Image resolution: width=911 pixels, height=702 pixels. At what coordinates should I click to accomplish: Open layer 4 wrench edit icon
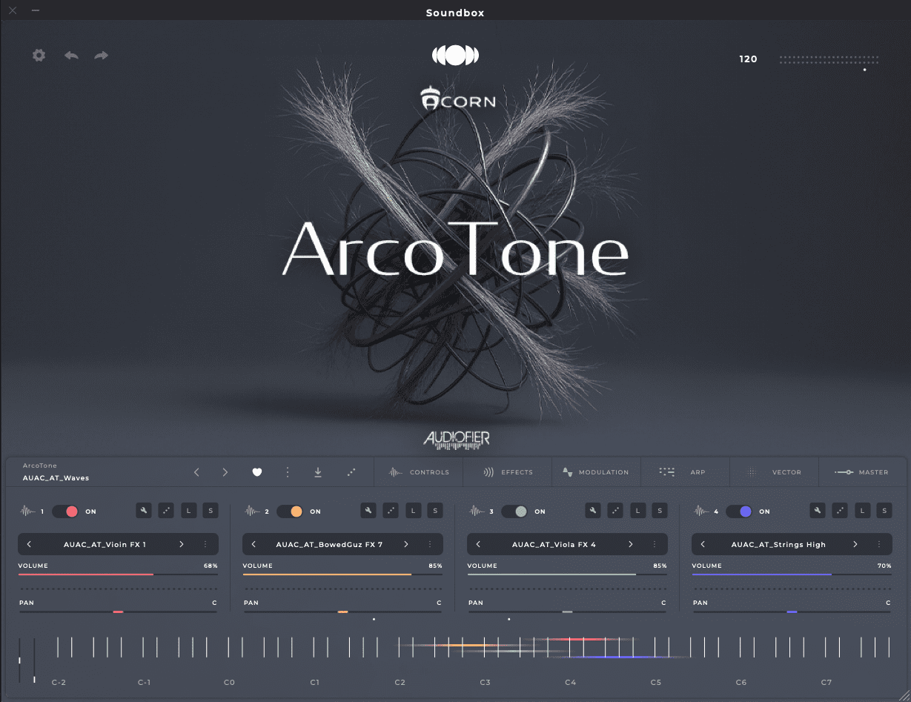click(x=818, y=510)
